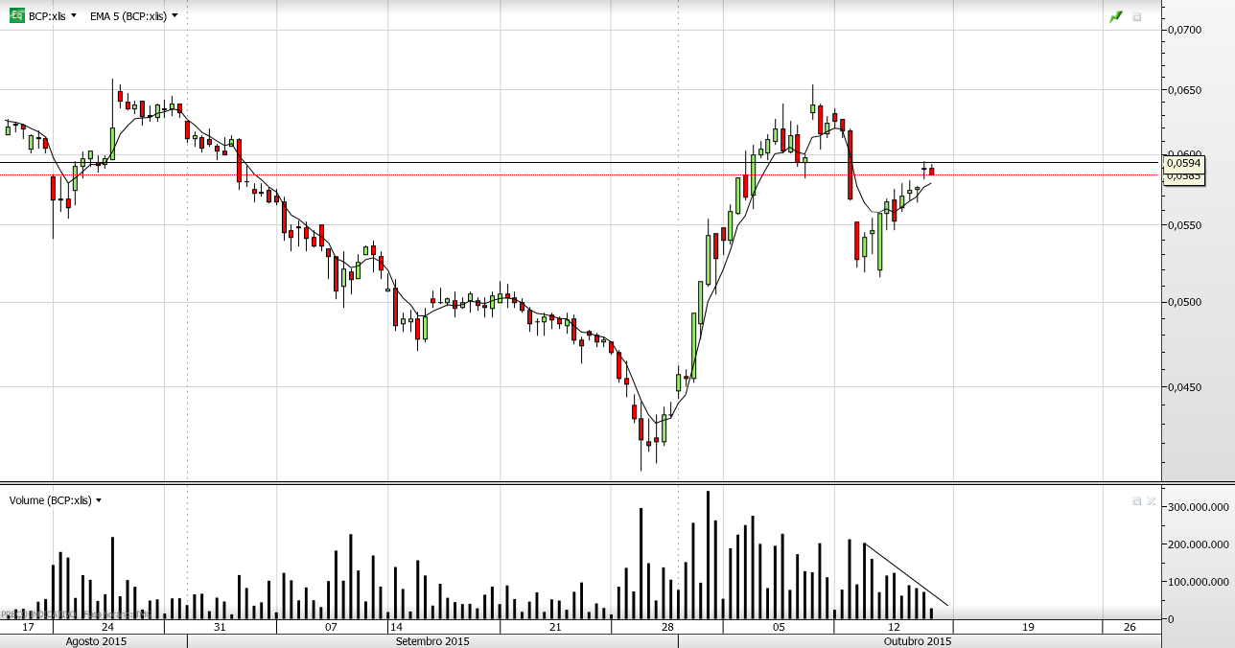
Task: Select the Agosto 2015 month on timeline
Action: (96, 641)
